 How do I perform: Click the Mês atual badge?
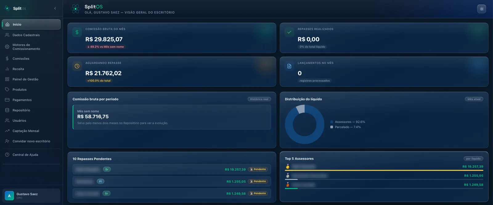[474, 99]
